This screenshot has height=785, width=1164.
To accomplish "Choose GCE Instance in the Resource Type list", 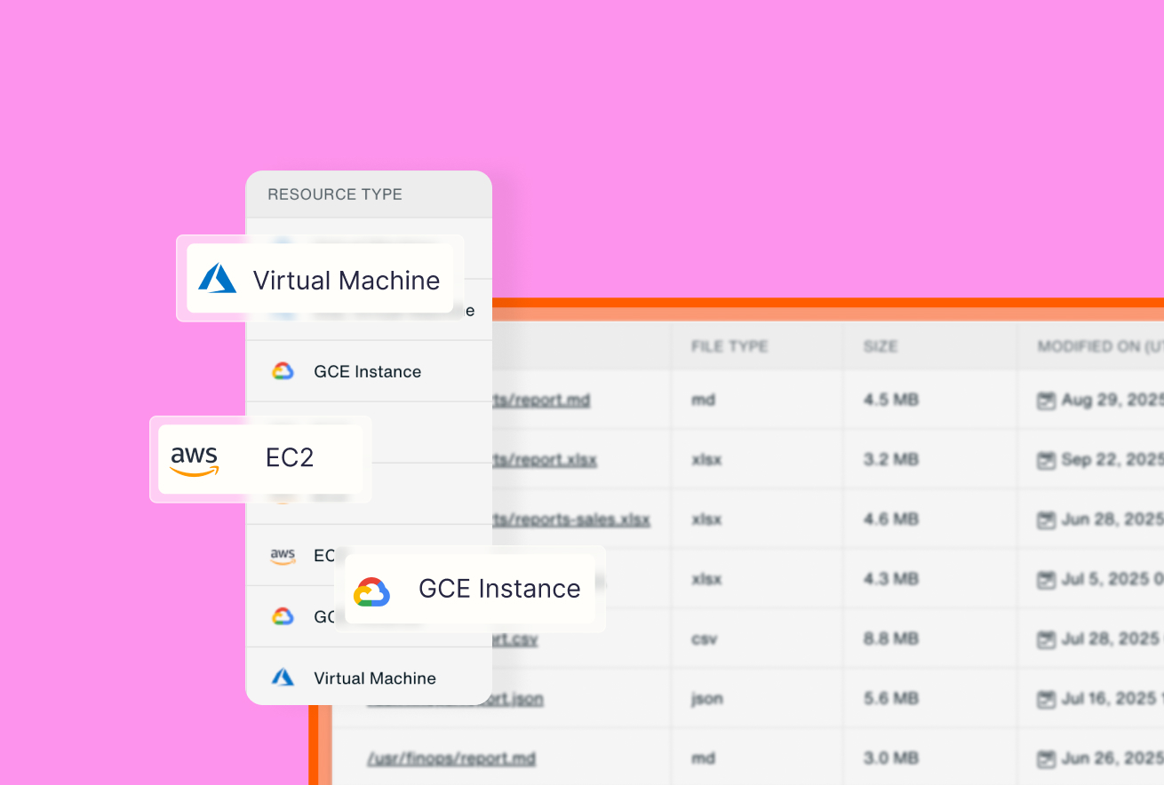I will (x=368, y=371).
